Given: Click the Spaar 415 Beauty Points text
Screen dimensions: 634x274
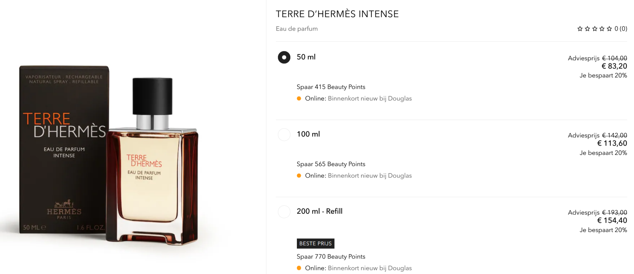Looking at the screenshot, I should [331, 87].
